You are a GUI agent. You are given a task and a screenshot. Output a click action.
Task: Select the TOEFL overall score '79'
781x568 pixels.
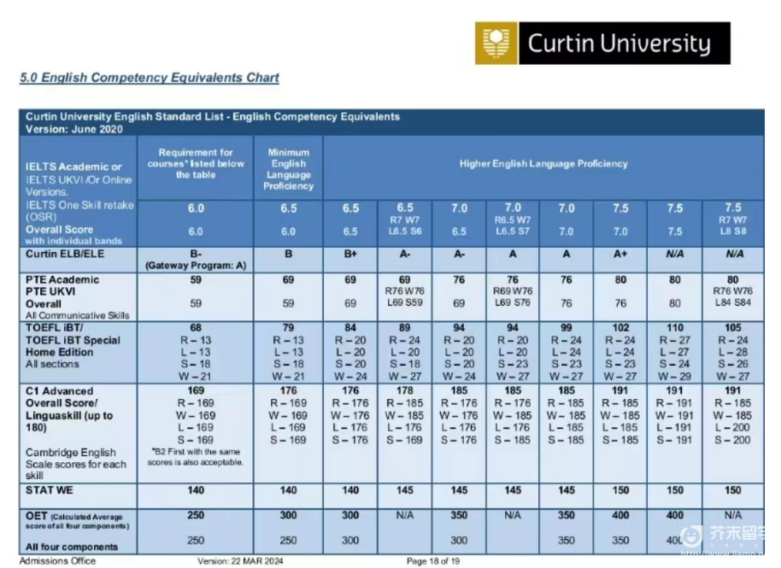pos(289,327)
